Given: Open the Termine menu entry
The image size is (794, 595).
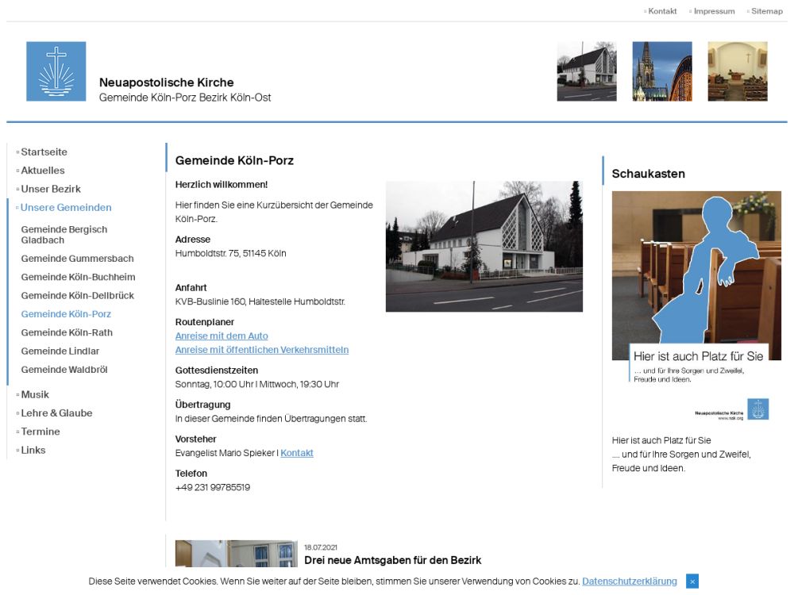Looking at the screenshot, I should 40,432.
